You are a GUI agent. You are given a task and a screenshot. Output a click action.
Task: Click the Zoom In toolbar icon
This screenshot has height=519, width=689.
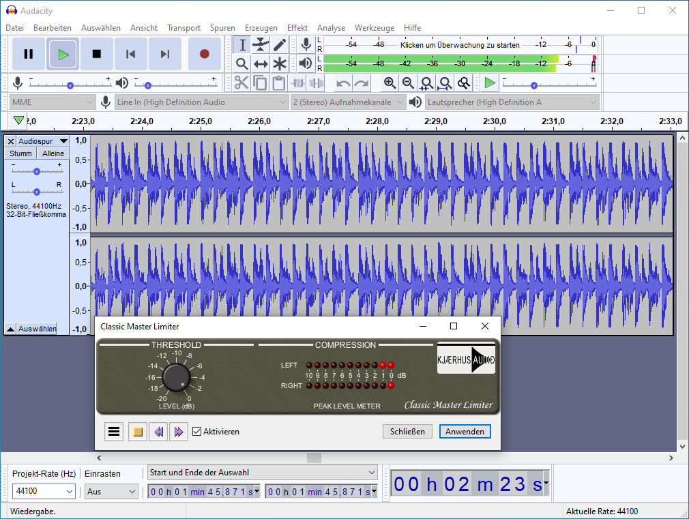tap(390, 83)
